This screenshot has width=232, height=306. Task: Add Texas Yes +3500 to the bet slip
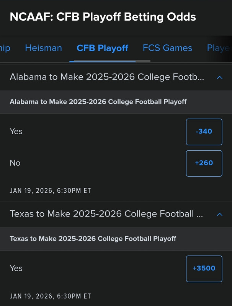pos(204,269)
